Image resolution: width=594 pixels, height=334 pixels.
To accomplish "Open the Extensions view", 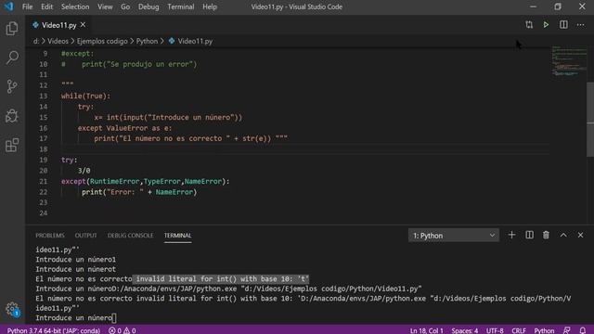I will click(x=12, y=145).
